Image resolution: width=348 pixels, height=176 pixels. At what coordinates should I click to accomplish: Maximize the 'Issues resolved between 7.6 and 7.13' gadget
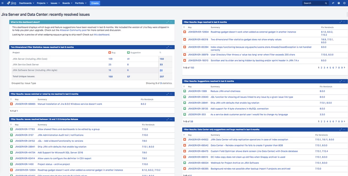(x=168, y=119)
